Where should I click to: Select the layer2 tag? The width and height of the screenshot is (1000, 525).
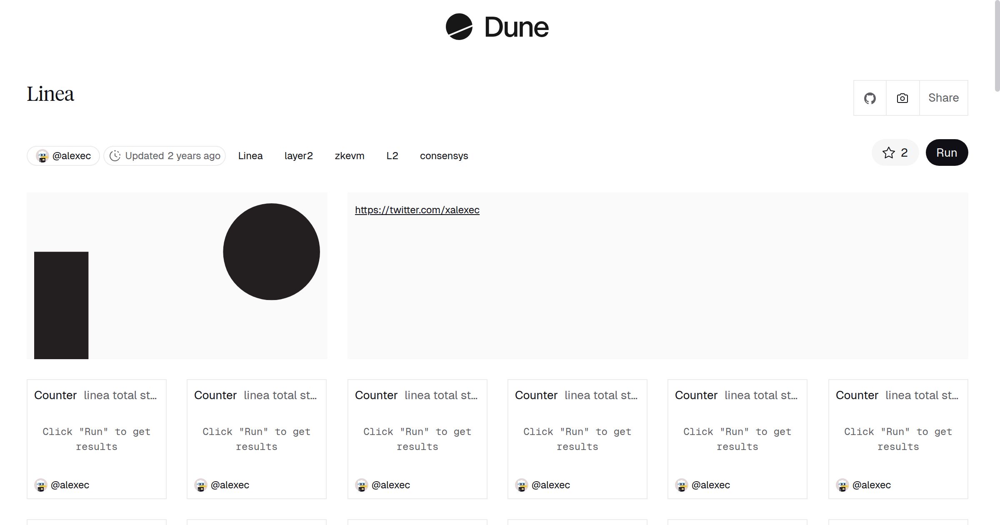[298, 156]
